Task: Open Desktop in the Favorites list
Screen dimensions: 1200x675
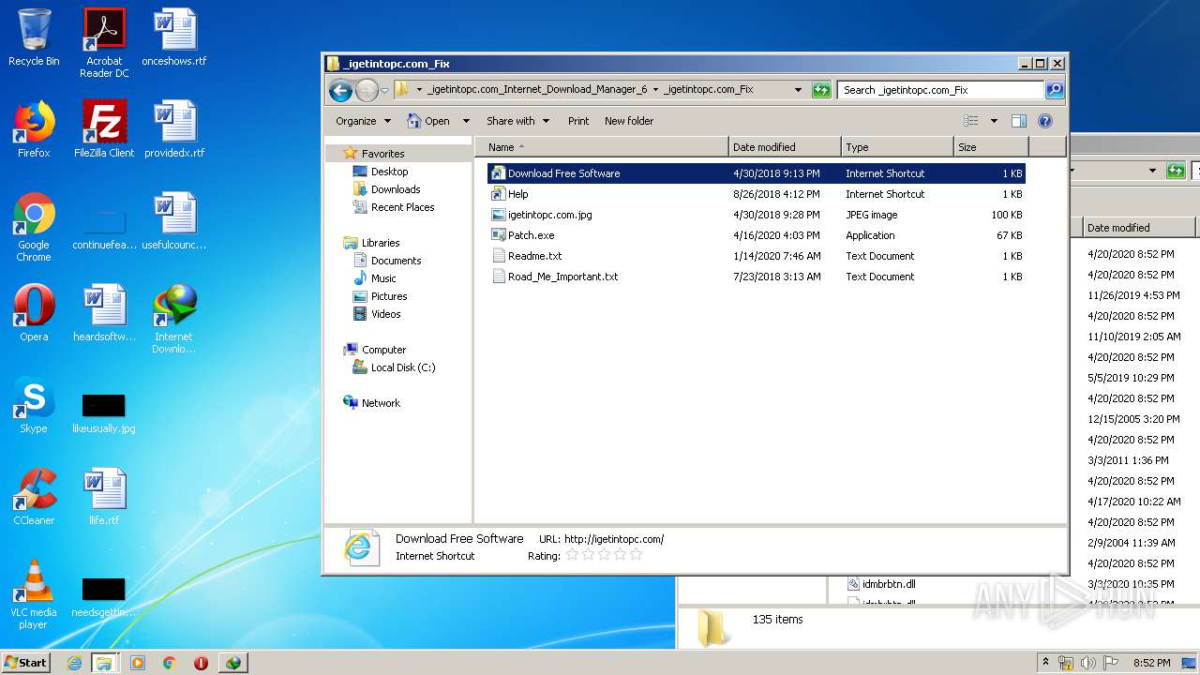Action: coord(389,172)
